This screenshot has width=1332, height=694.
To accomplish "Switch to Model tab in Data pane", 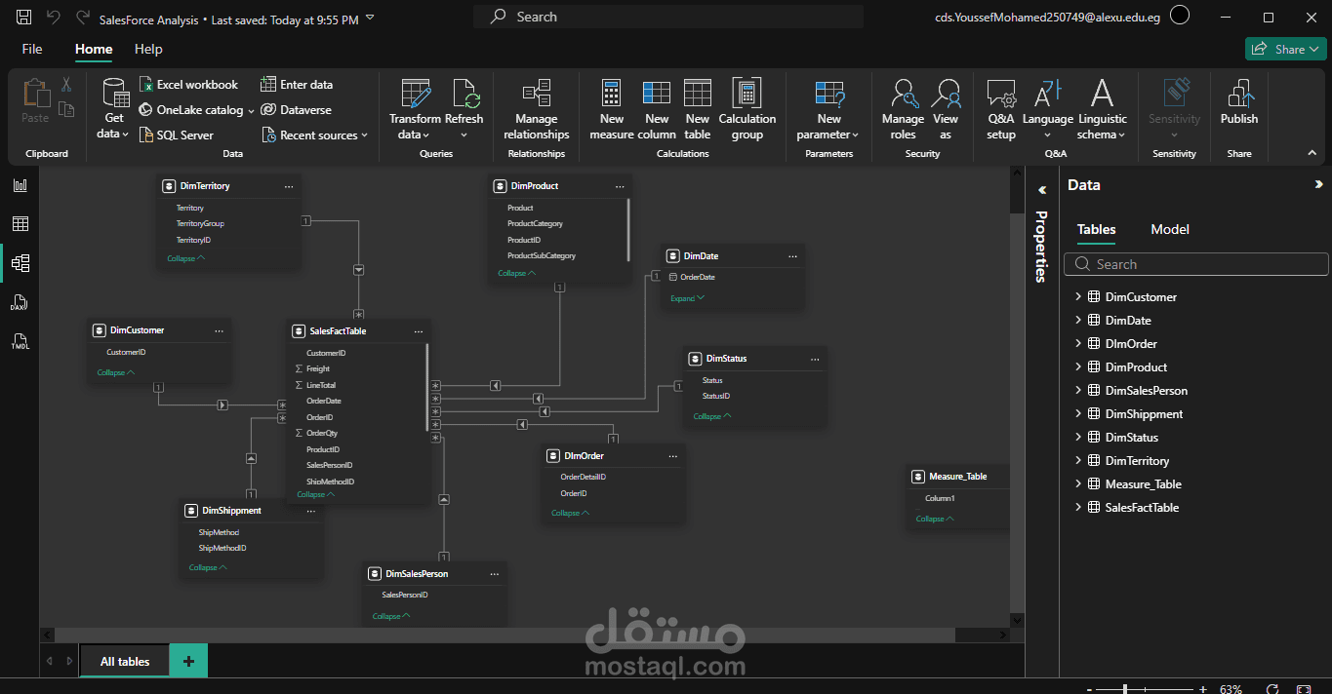I will click(x=1170, y=229).
